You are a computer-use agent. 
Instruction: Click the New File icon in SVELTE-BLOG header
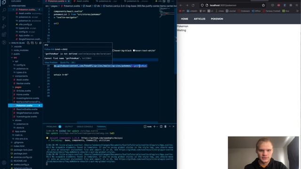coord(28,43)
